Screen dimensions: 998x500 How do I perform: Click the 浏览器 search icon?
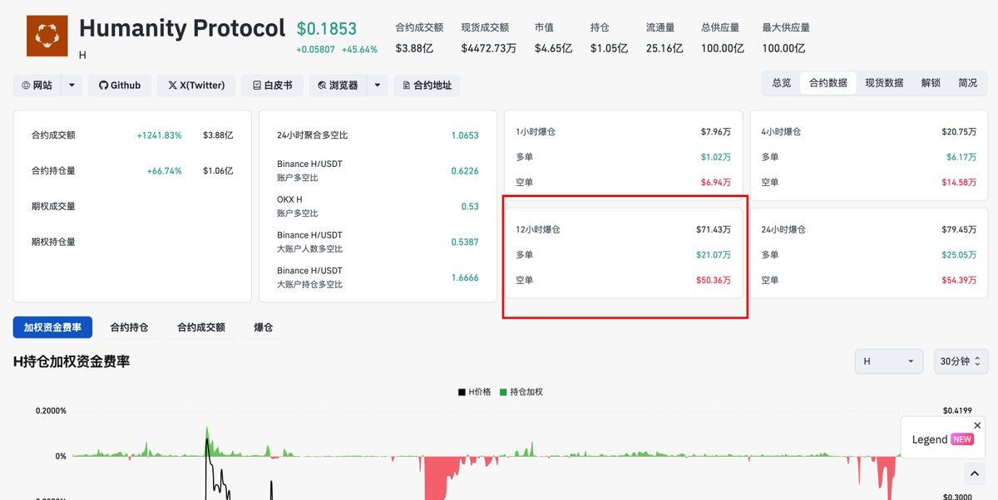323,85
